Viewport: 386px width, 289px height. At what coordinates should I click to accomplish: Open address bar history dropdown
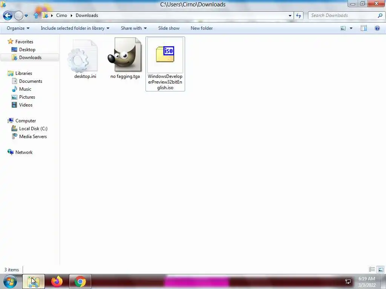point(290,15)
